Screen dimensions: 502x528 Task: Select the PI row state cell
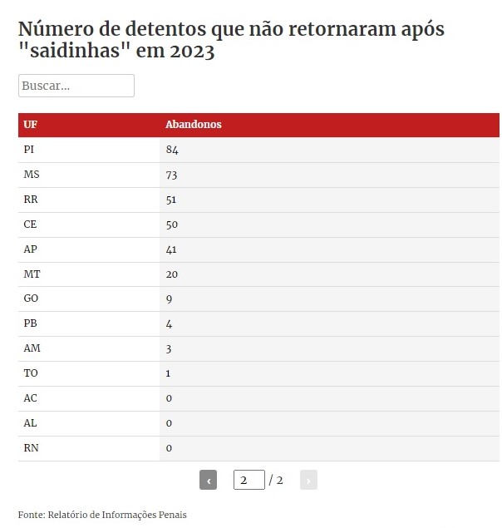30,150
